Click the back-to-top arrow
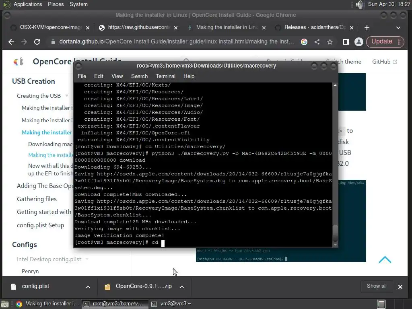This screenshot has width=412, height=309. click(385, 260)
